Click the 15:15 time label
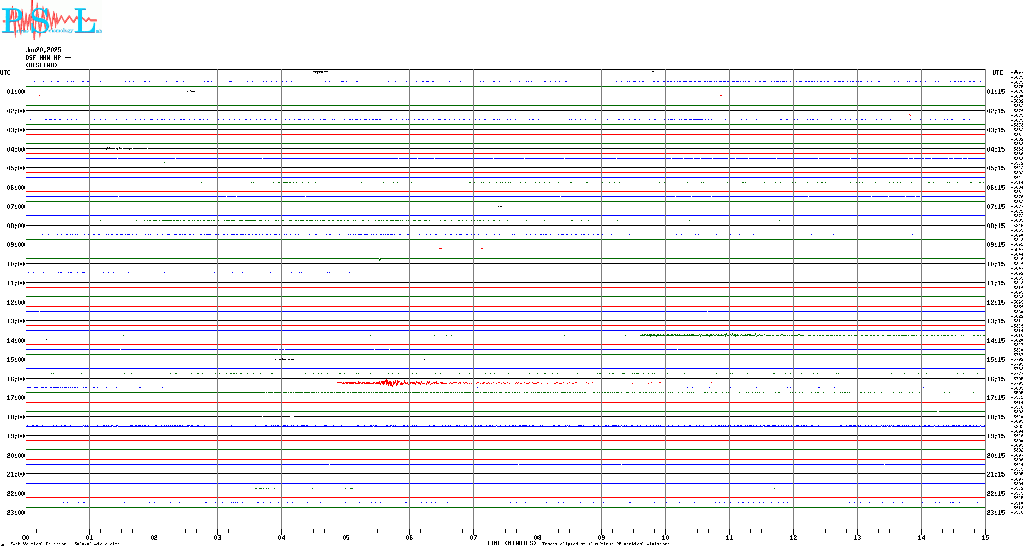Viewport: 1026px width, 551px height. pyautogui.click(x=996, y=360)
